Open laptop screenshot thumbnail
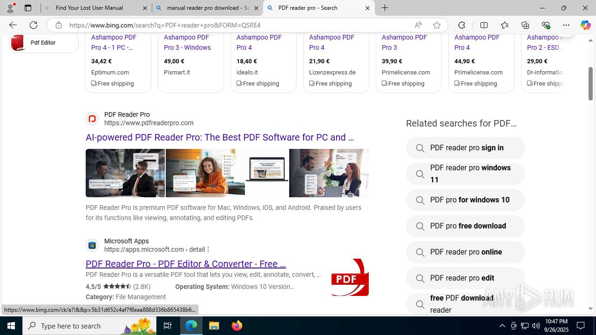This screenshot has height=335, width=596. pos(267,173)
